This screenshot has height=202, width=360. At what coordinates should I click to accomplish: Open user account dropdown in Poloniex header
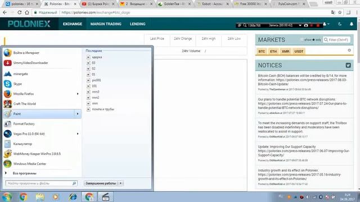pyautogui.click(x=326, y=24)
